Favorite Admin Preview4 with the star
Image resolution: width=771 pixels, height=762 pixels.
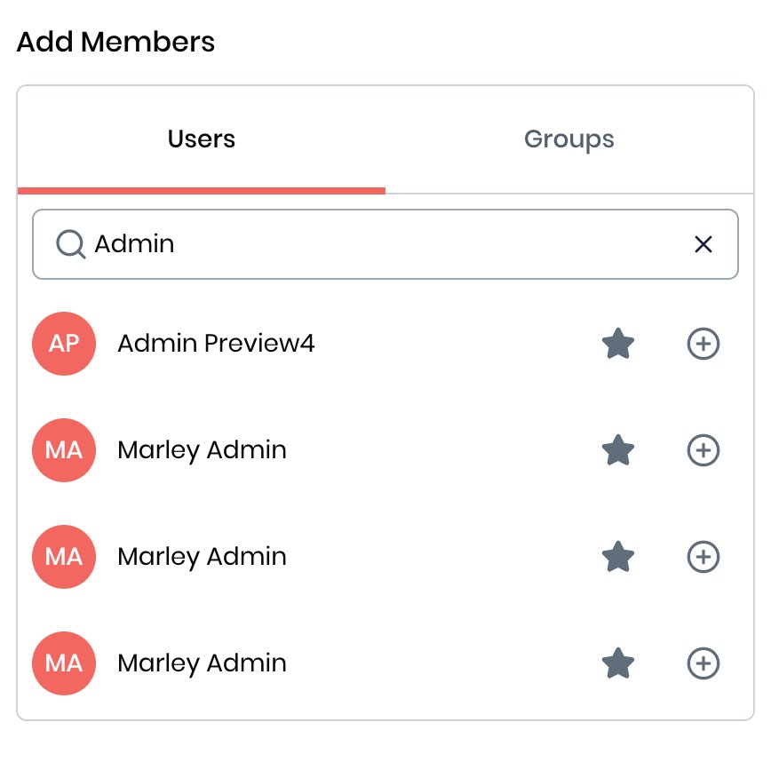pyautogui.click(x=617, y=344)
